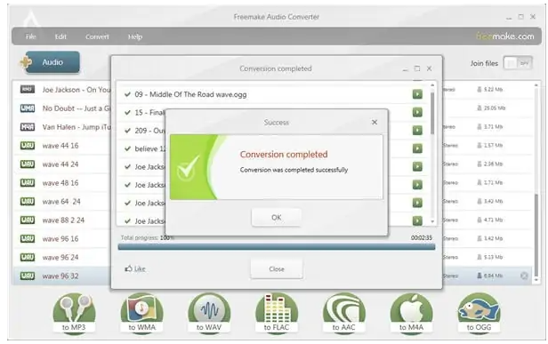Click the WAV icon beside wave 96 16
This screenshot has width=548, height=344.
28,238
